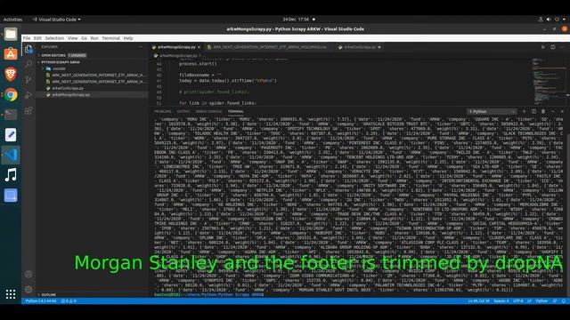The width and height of the screenshot is (570, 320).
Task: Open the terminal selector dropdown 1: Python
Action: point(492,111)
